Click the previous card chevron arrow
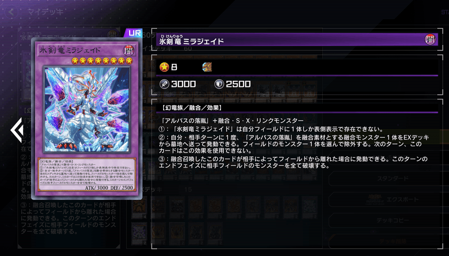Screen dimensions: 449x256 pyautogui.click(x=18, y=129)
